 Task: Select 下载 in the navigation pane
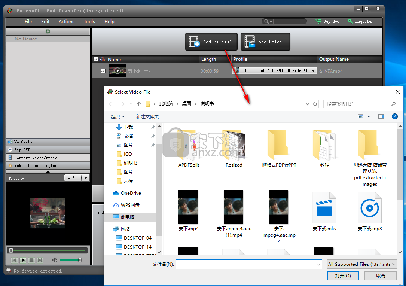tap(128, 127)
